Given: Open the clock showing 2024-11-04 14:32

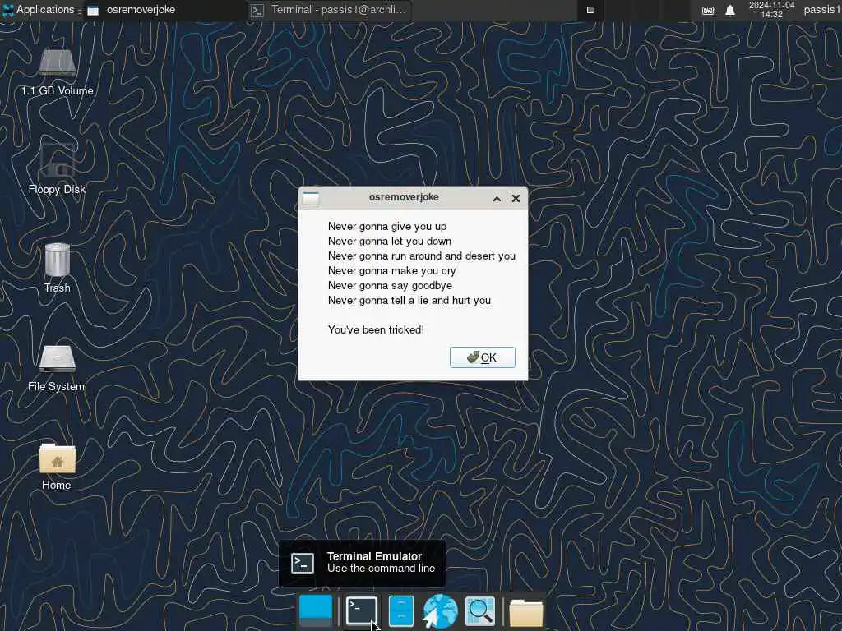Looking at the screenshot, I should [771, 10].
